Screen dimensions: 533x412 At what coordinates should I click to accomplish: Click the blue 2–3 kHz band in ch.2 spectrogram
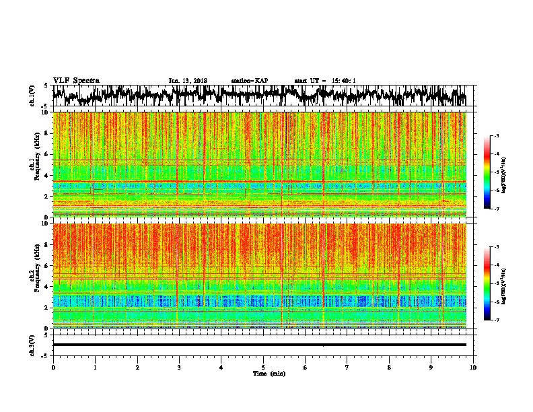[260, 301]
